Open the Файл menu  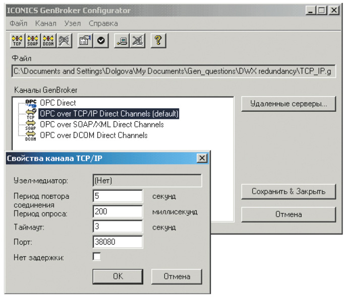click(19, 23)
